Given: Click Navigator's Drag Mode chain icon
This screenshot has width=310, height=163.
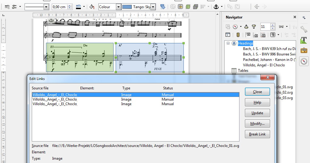Looking at the screenshot, I should 281,26.
